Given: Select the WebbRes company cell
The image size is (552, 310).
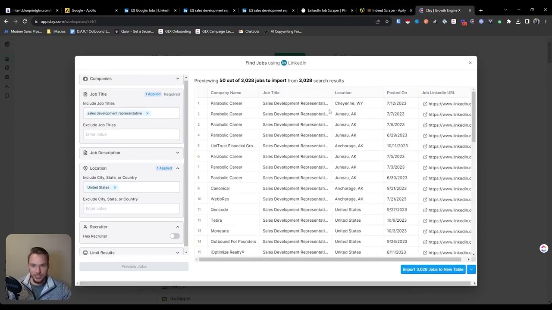Looking at the screenshot, I should tap(233, 199).
